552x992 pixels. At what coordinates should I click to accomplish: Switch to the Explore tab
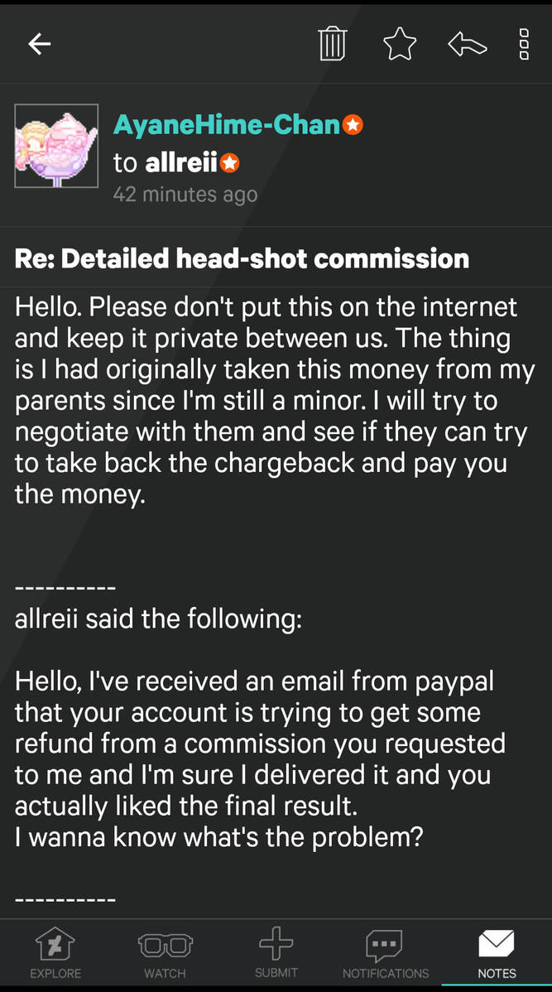pyautogui.click(x=55, y=952)
